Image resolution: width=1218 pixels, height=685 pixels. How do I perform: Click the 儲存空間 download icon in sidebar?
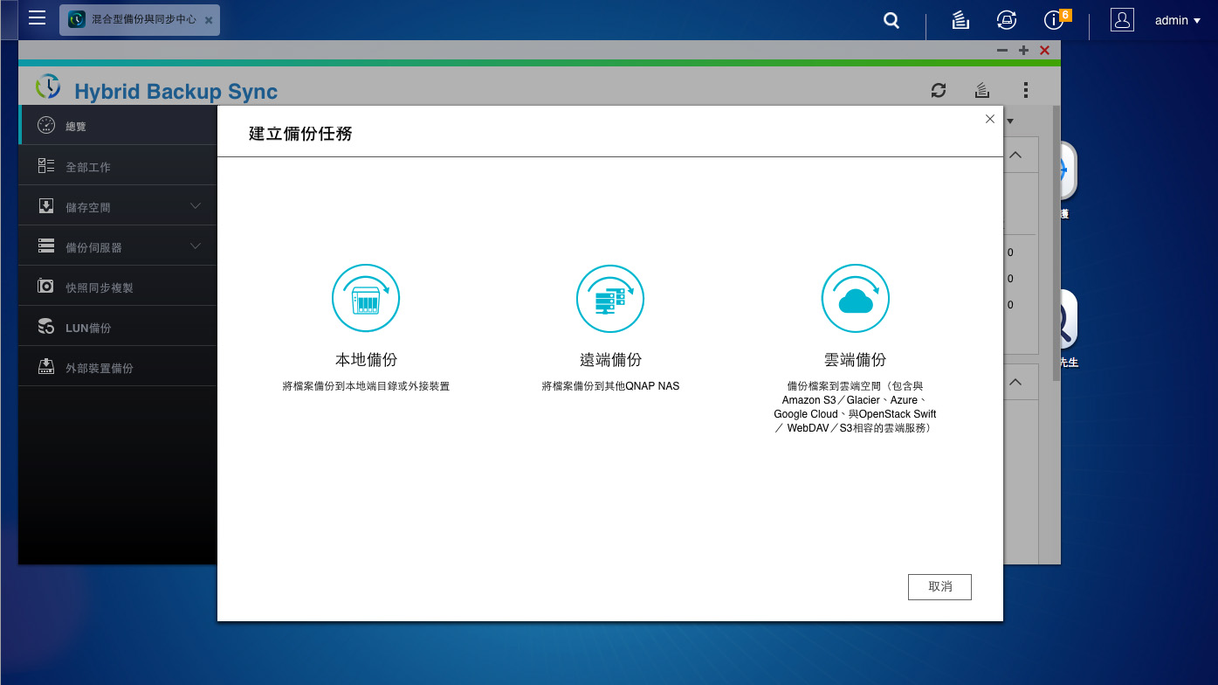pos(46,206)
